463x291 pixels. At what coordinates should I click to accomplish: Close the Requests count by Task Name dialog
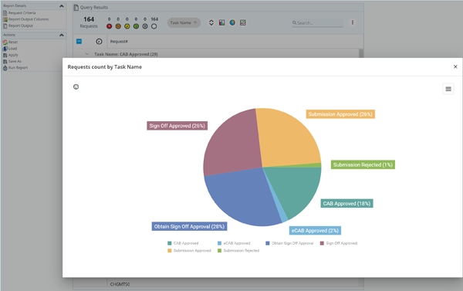tap(455, 66)
